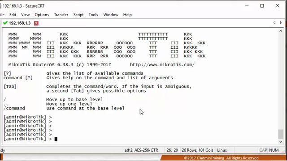Click the 26 Rows, 101 Cols status entry

click(x=197, y=150)
